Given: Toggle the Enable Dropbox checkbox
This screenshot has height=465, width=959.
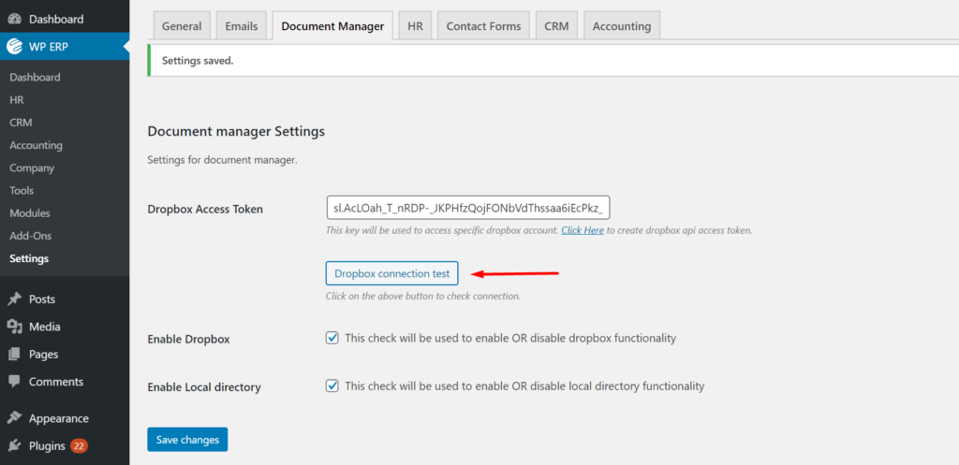Looking at the screenshot, I should click(332, 338).
